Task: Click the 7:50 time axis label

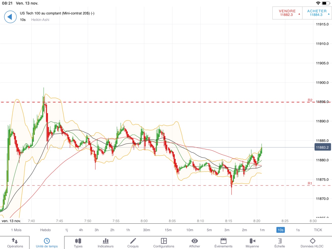Action: pyautogui.click(x=88, y=221)
